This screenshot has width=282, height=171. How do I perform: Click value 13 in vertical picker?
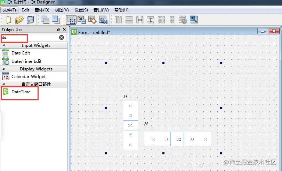pyautogui.click(x=130, y=116)
